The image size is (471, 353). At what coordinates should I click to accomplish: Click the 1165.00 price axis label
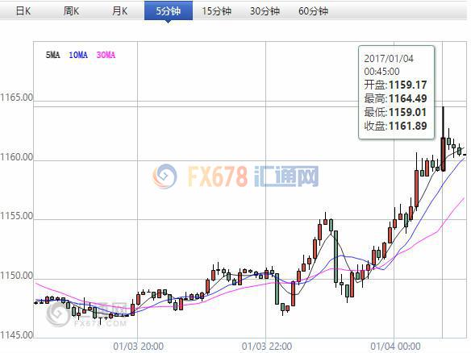point(16,98)
